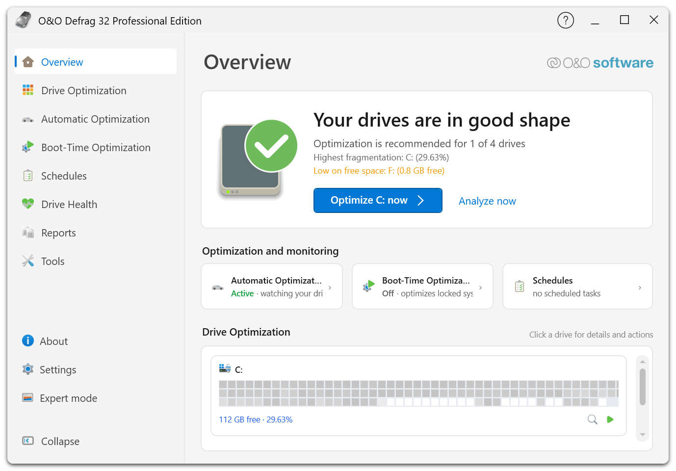Click 'Highest fragmentation: C: (29.63%)' text
The width and height of the screenshot is (676, 471).
[381, 157]
